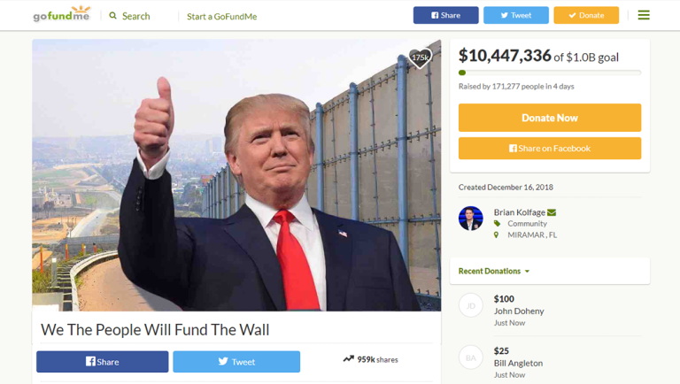Click the location pin icon near MIRAMAR

(496, 234)
